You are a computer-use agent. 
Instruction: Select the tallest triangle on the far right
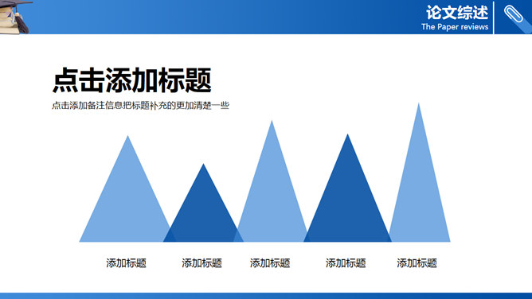pyautogui.click(x=419, y=173)
